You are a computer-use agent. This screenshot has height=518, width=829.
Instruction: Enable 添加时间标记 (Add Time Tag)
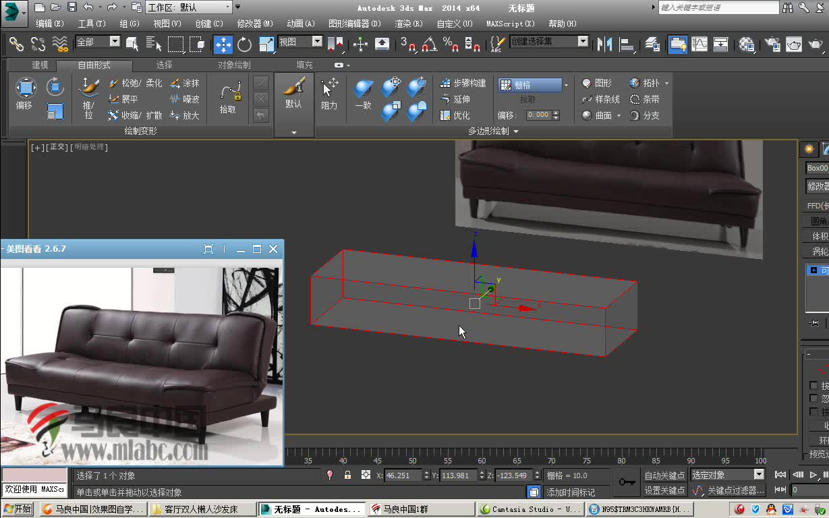[x=570, y=492]
